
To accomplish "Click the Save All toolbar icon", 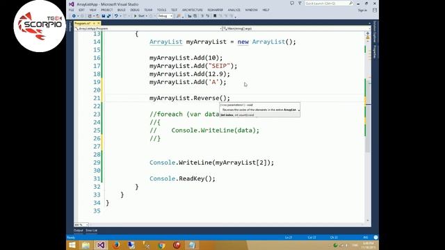I will click(x=108, y=16).
